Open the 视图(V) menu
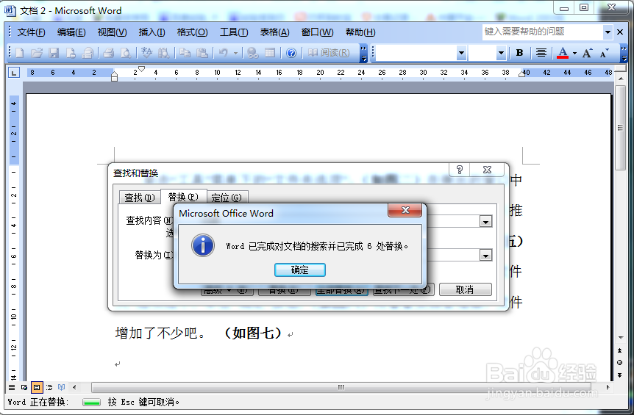The width and height of the screenshot is (634, 415). pos(112,32)
